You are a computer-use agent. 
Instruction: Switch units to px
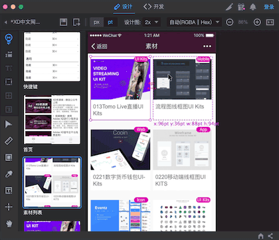pos(96,22)
